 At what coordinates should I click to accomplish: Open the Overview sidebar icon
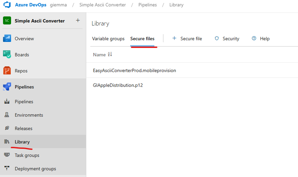(x=7, y=39)
